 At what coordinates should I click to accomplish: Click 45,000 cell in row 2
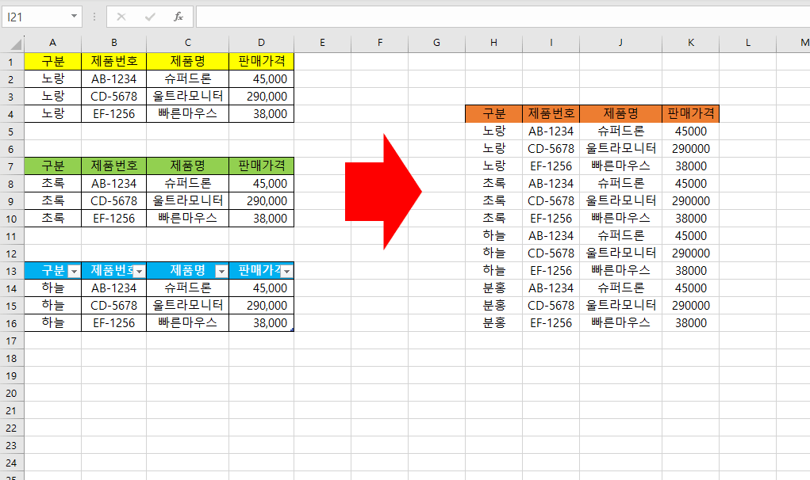click(x=261, y=79)
